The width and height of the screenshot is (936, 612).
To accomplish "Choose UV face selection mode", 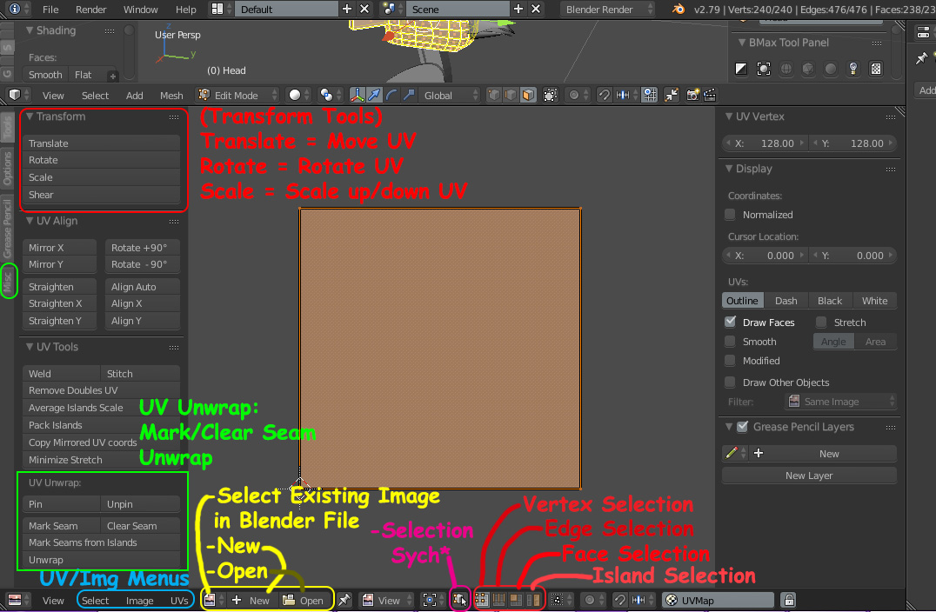I will click(x=516, y=600).
